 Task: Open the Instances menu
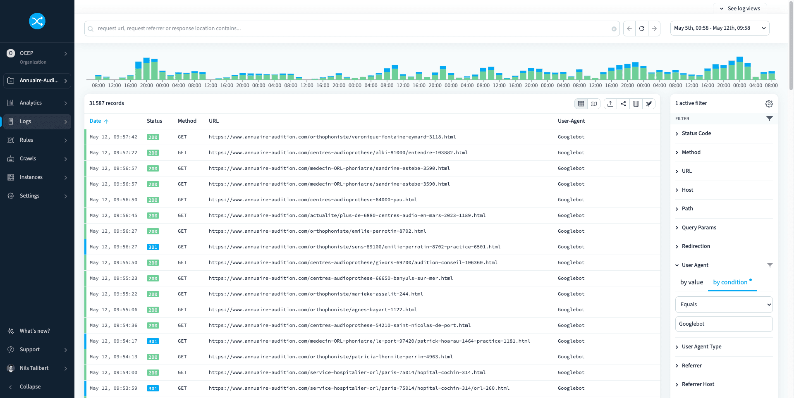point(37,177)
